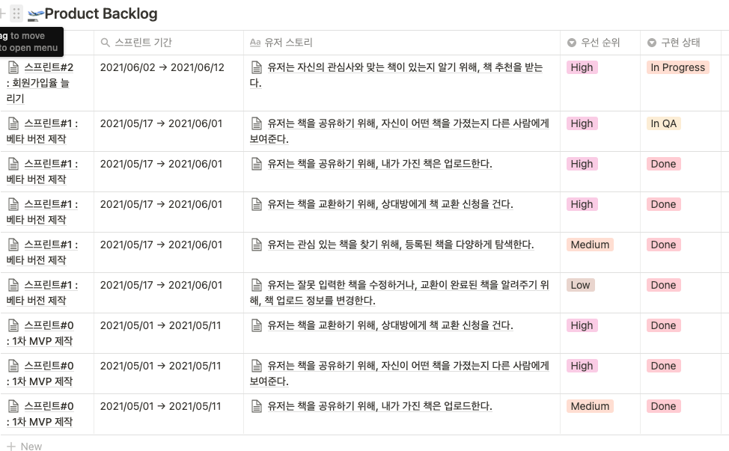Click the document icon beside the first user story

[x=257, y=67]
